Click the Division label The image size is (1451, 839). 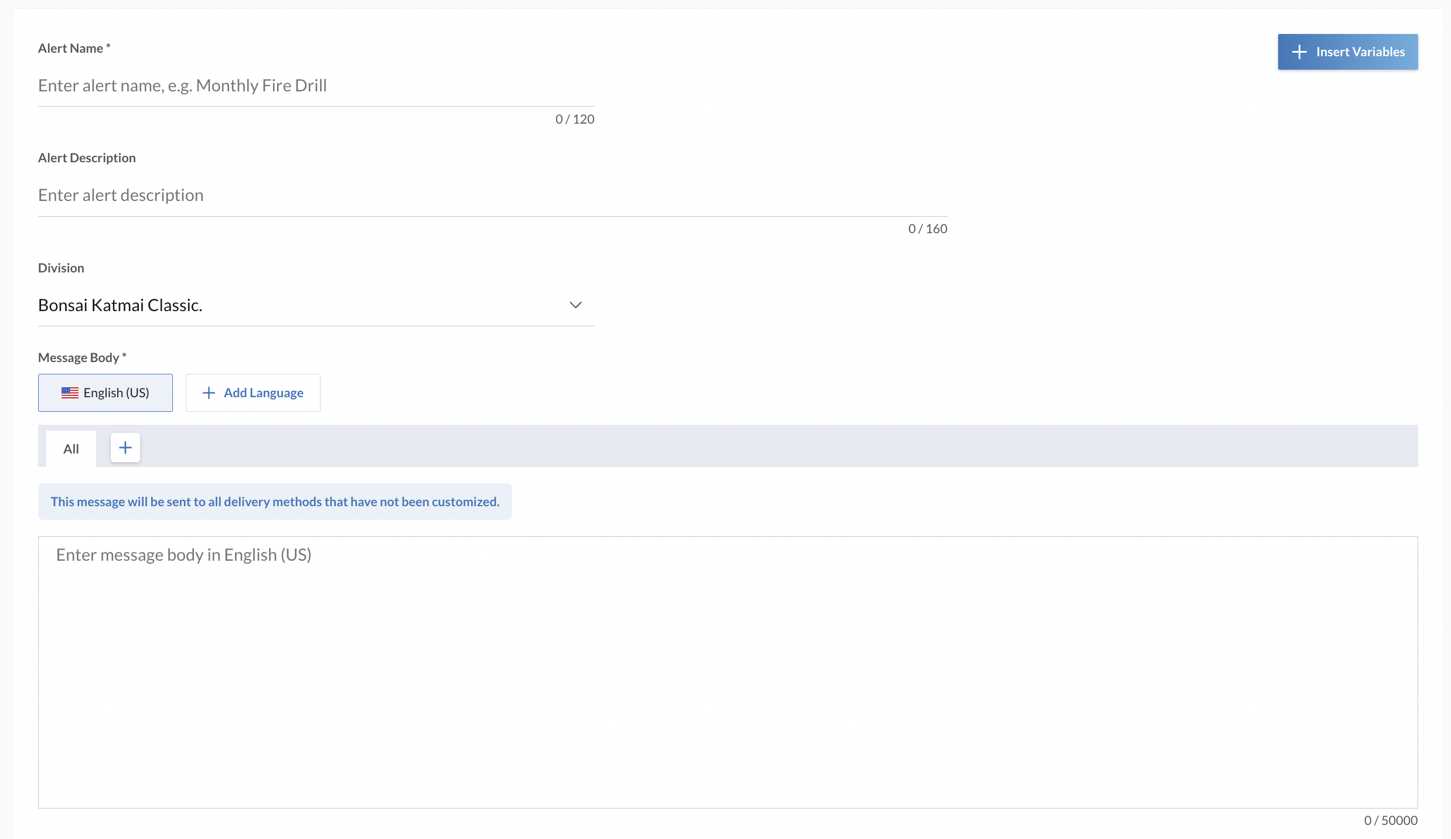61,268
